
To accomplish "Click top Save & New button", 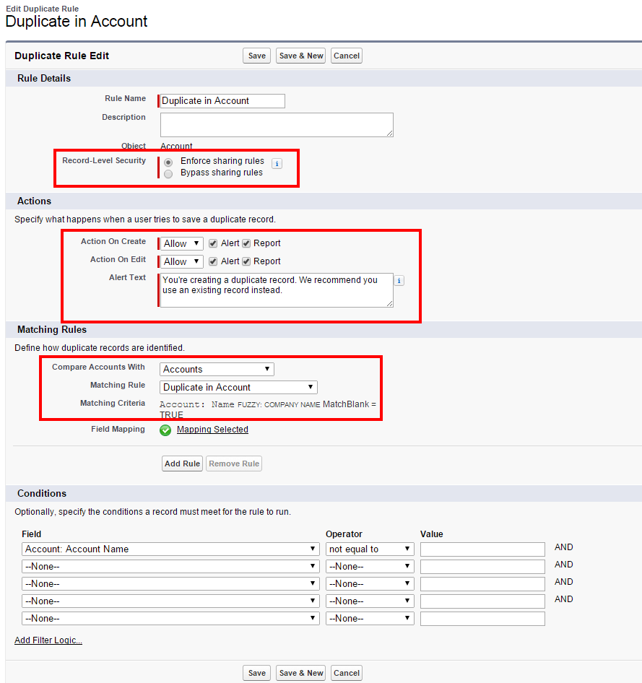I will pos(301,56).
